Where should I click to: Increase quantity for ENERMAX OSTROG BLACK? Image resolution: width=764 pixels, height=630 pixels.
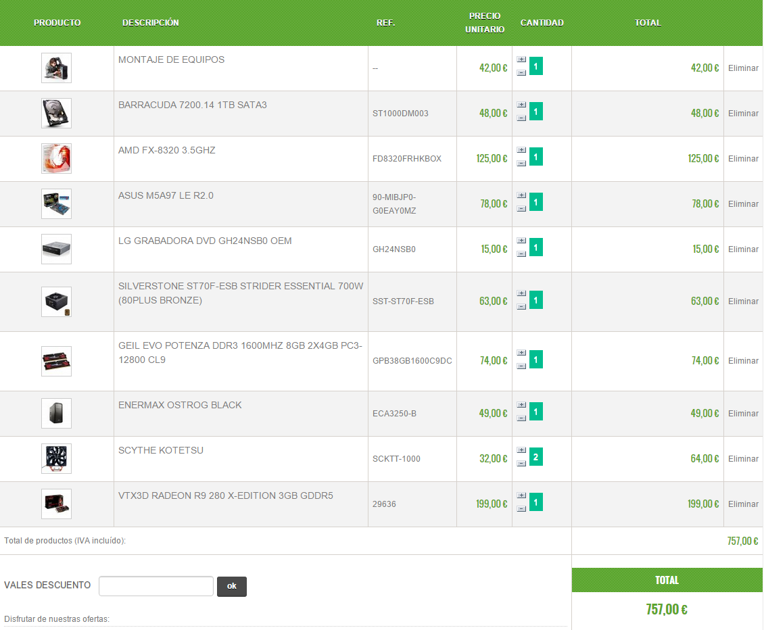521,405
